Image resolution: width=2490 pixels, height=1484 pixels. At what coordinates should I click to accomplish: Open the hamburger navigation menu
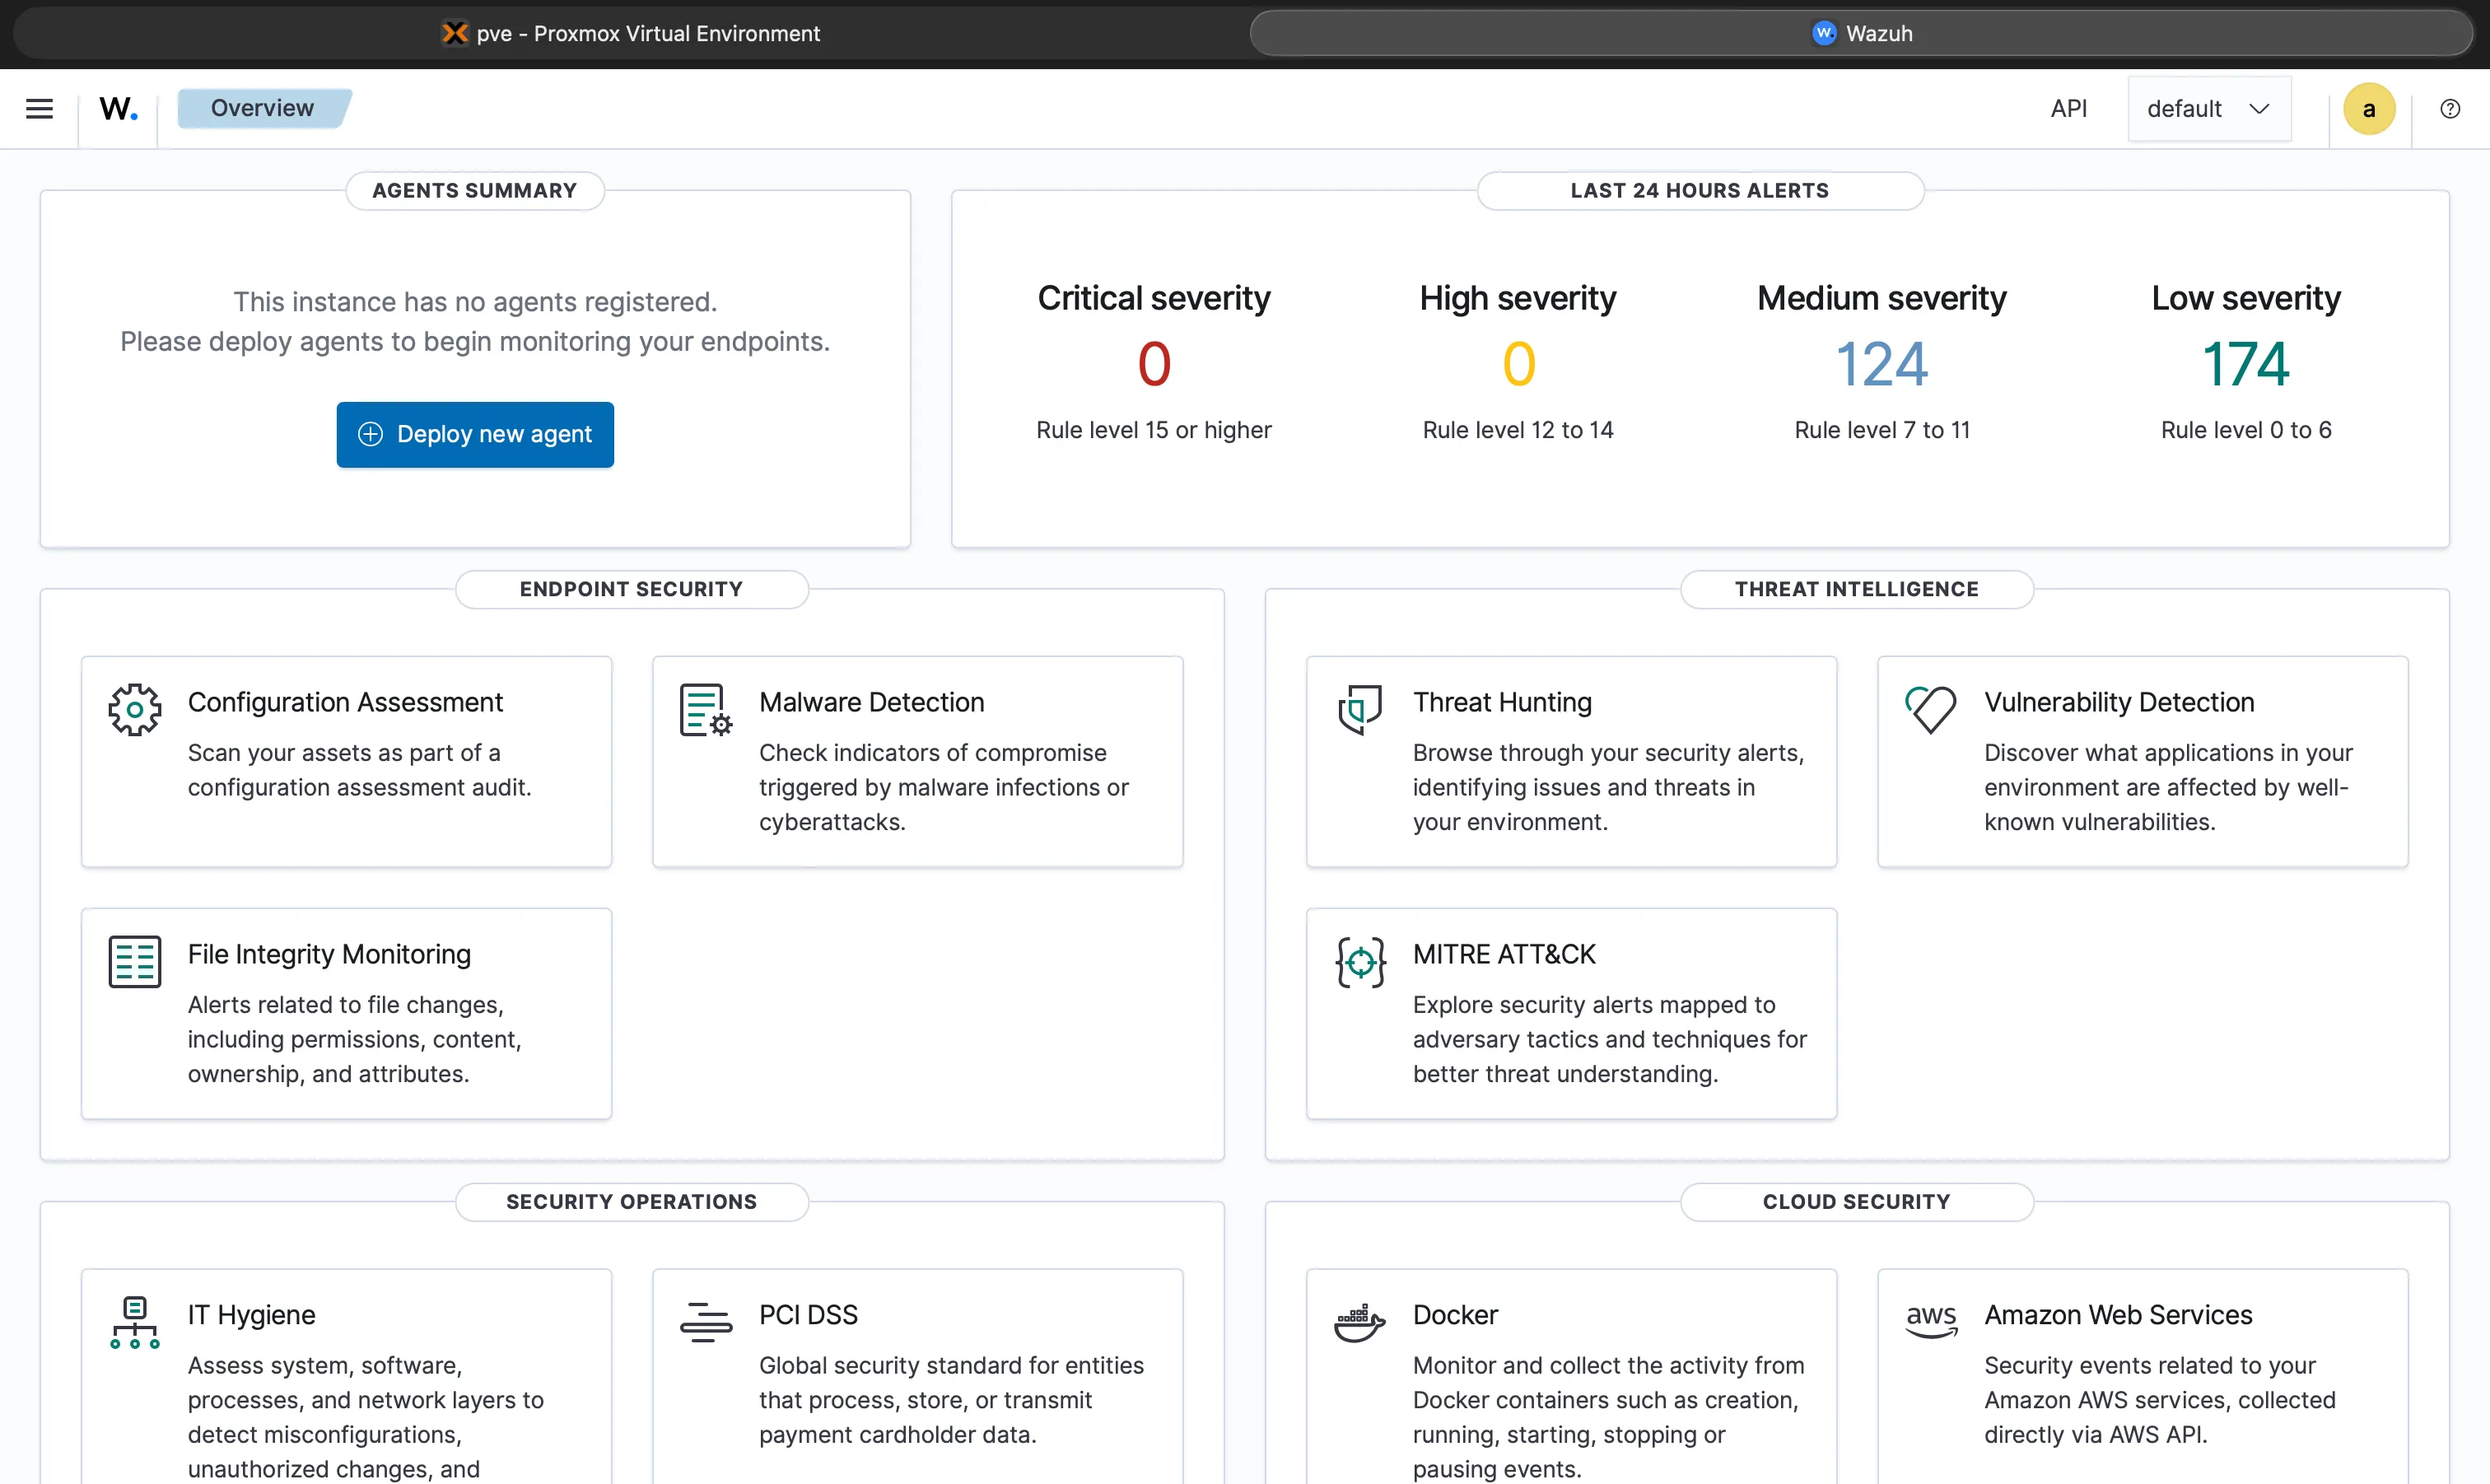39,109
